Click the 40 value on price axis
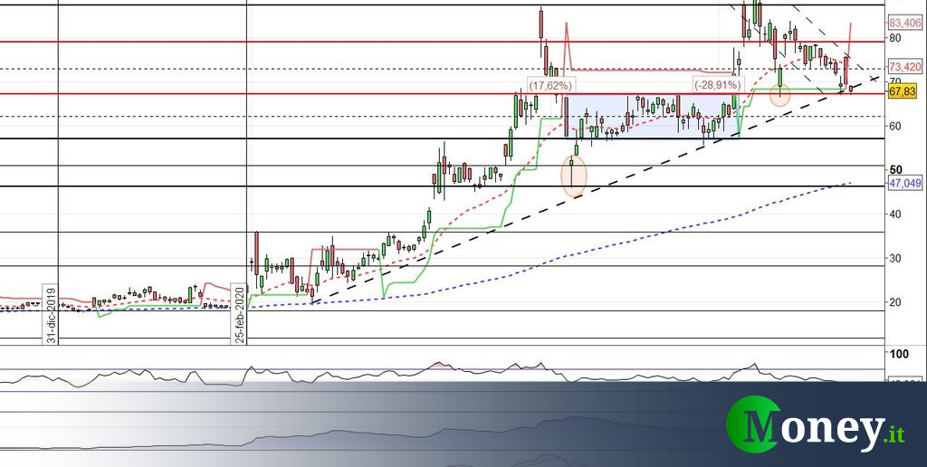927x467 pixels. [x=894, y=214]
